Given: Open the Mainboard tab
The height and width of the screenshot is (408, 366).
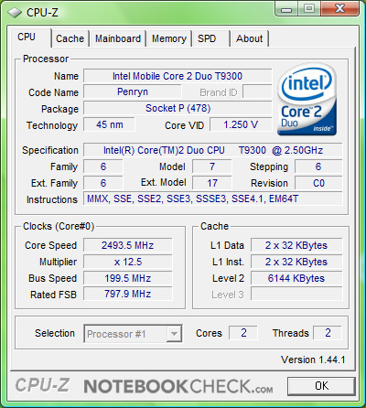Looking at the screenshot, I should click(118, 38).
